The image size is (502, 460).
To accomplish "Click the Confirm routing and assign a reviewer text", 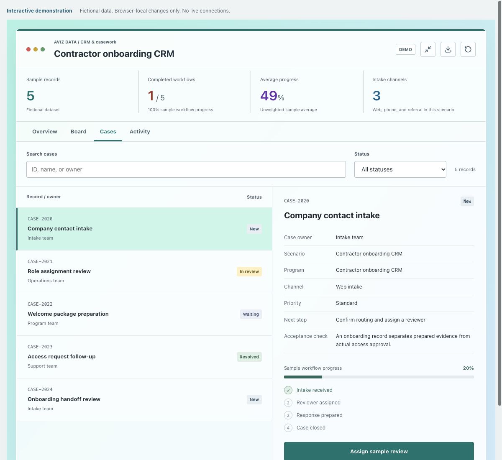I will click(x=381, y=320).
